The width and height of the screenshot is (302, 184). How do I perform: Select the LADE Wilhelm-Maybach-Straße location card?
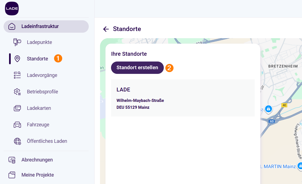[183, 98]
